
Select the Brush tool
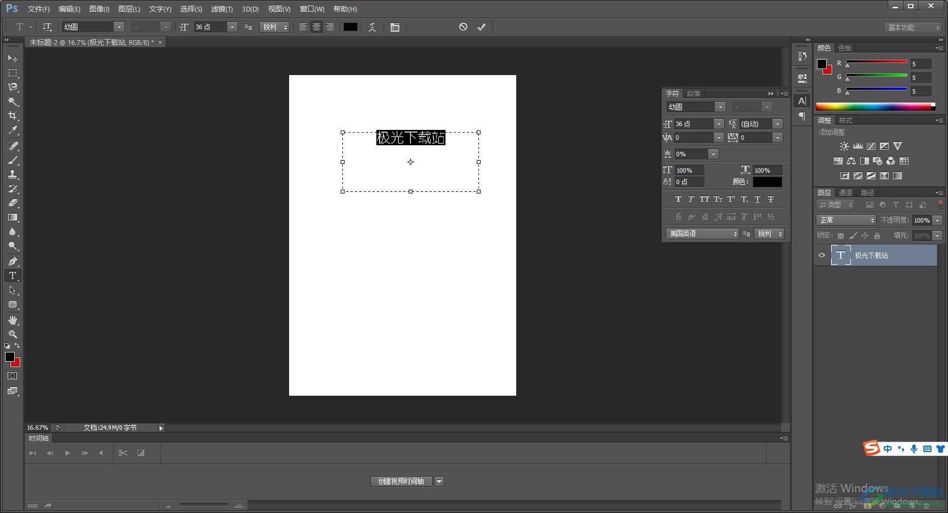[13, 160]
